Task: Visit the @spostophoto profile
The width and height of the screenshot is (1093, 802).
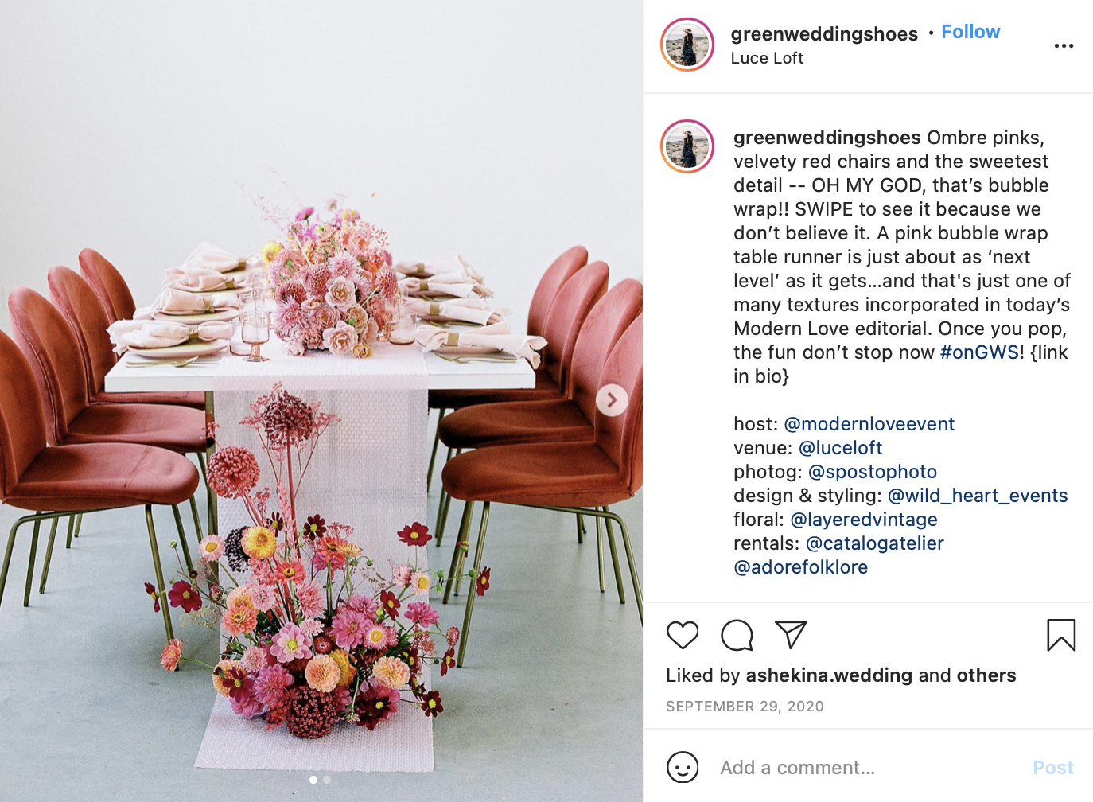Action: [873, 472]
